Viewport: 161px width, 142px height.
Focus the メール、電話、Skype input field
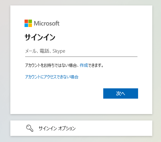click(x=81, y=51)
